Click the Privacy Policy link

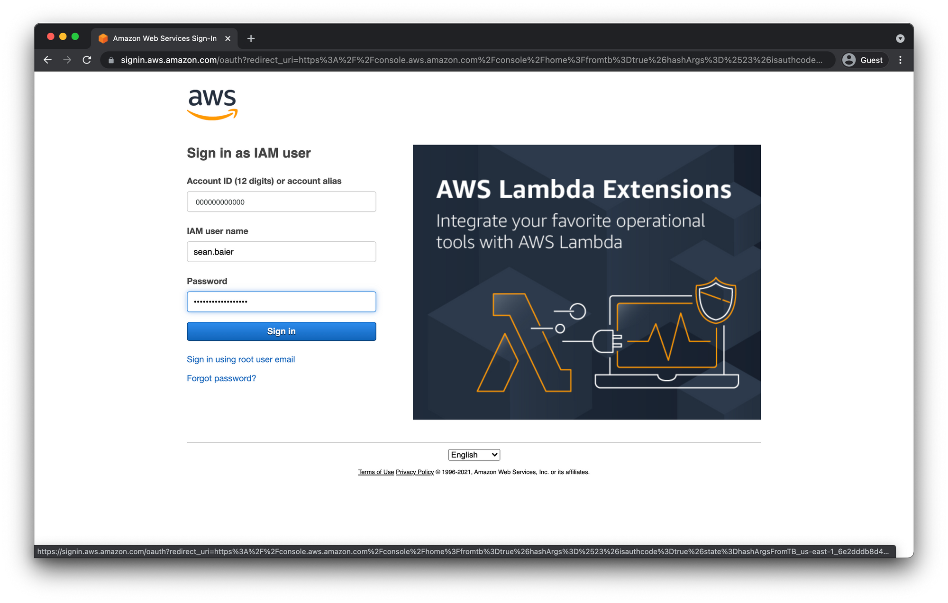pos(415,472)
